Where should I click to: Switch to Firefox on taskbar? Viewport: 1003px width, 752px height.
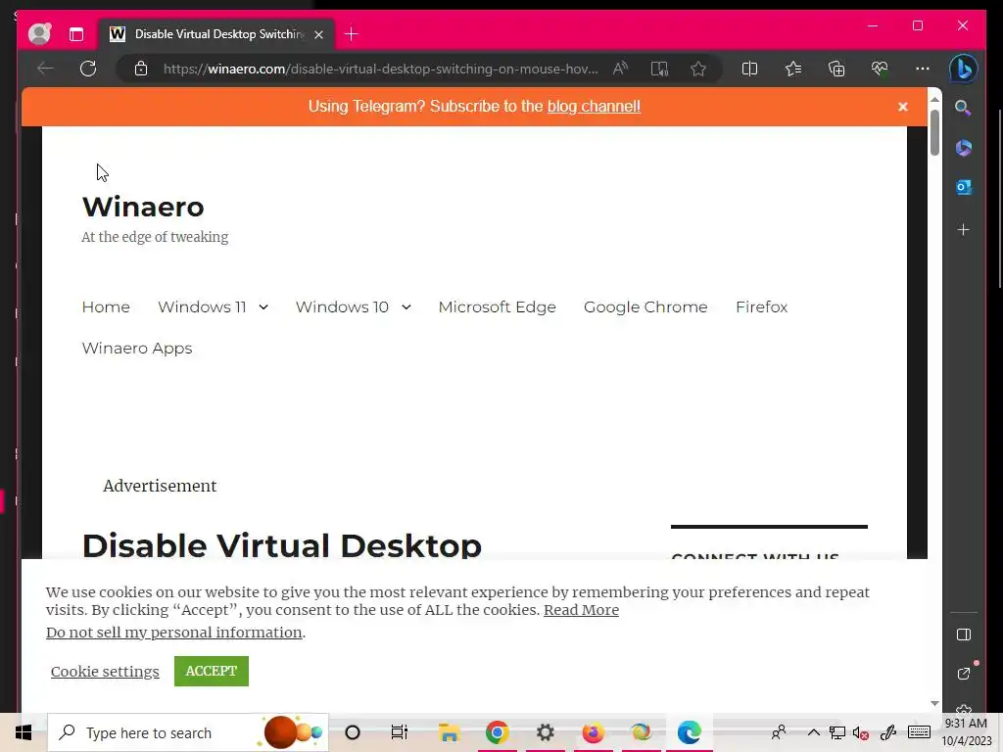[593, 732]
